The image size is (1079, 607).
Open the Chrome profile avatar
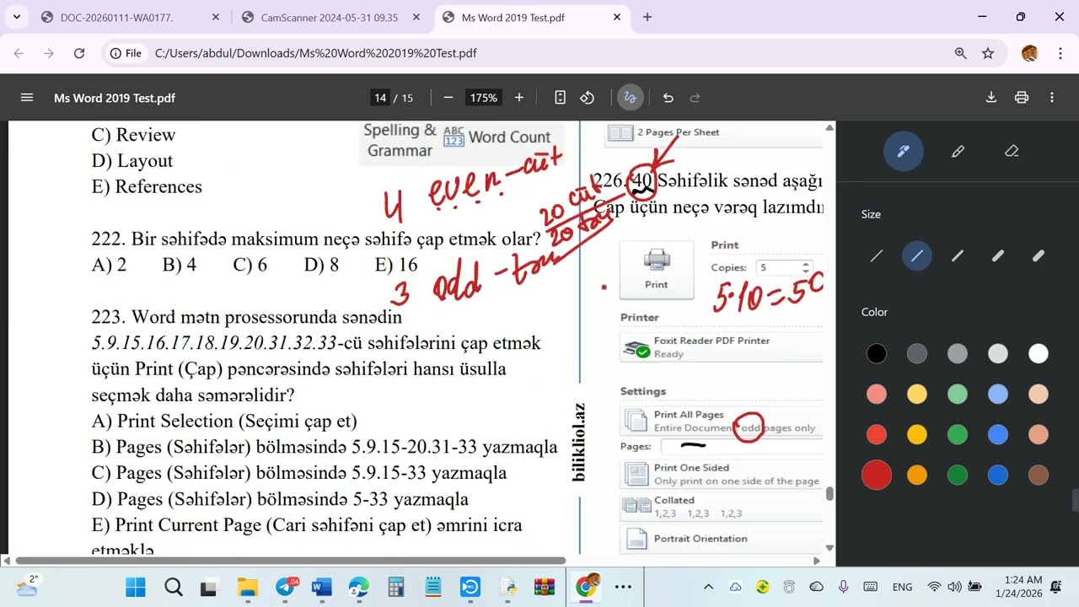point(1029,53)
